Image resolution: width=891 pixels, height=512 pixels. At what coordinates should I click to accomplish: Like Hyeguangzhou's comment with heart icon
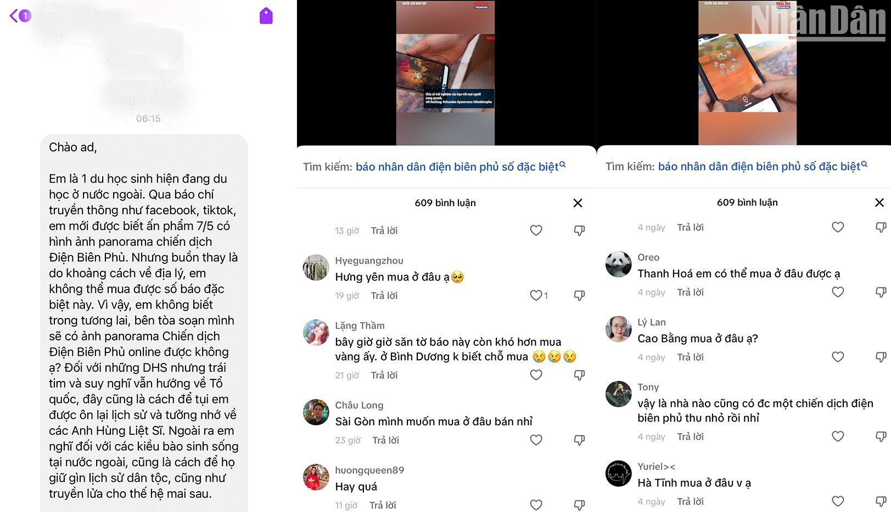pos(536,295)
